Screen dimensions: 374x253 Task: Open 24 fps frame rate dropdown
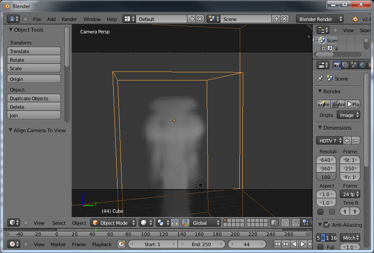click(x=350, y=194)
